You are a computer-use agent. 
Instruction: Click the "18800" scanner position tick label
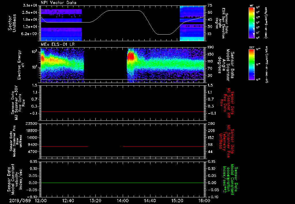tap(31, 131)
